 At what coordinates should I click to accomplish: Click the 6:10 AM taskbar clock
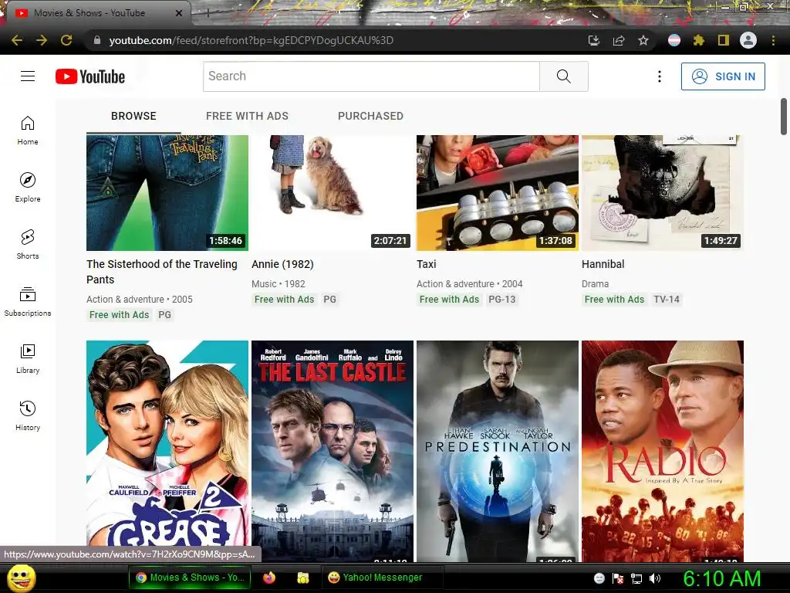(721, 578)
